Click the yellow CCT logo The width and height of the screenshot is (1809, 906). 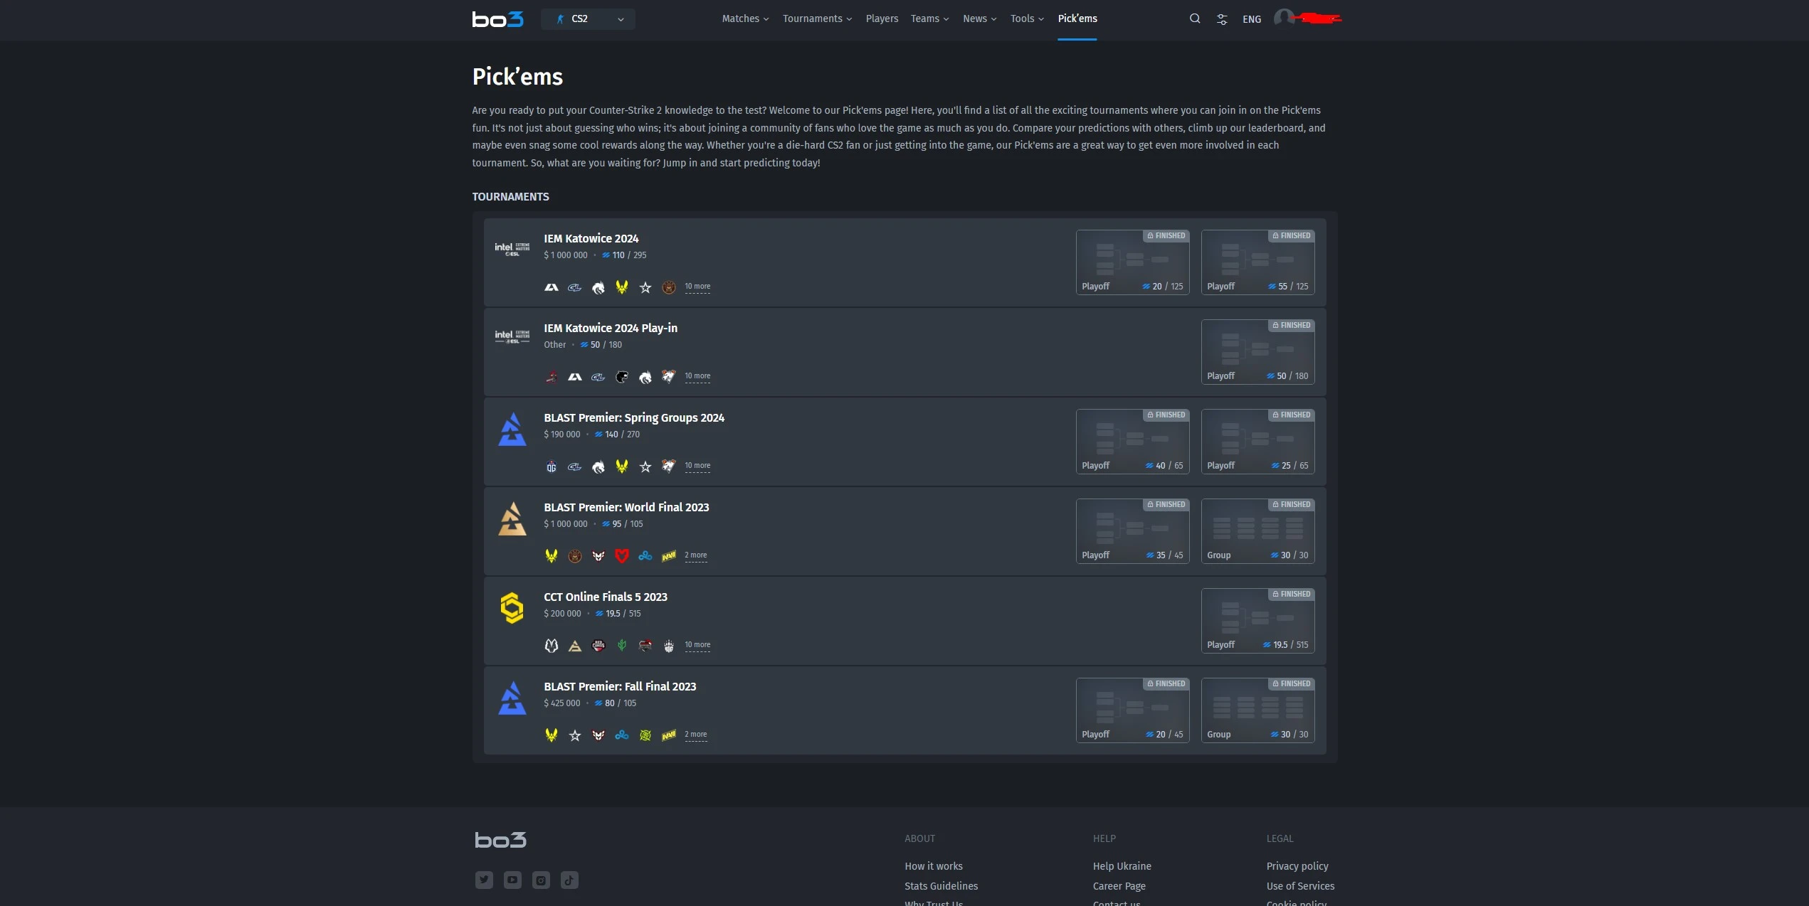512,608
